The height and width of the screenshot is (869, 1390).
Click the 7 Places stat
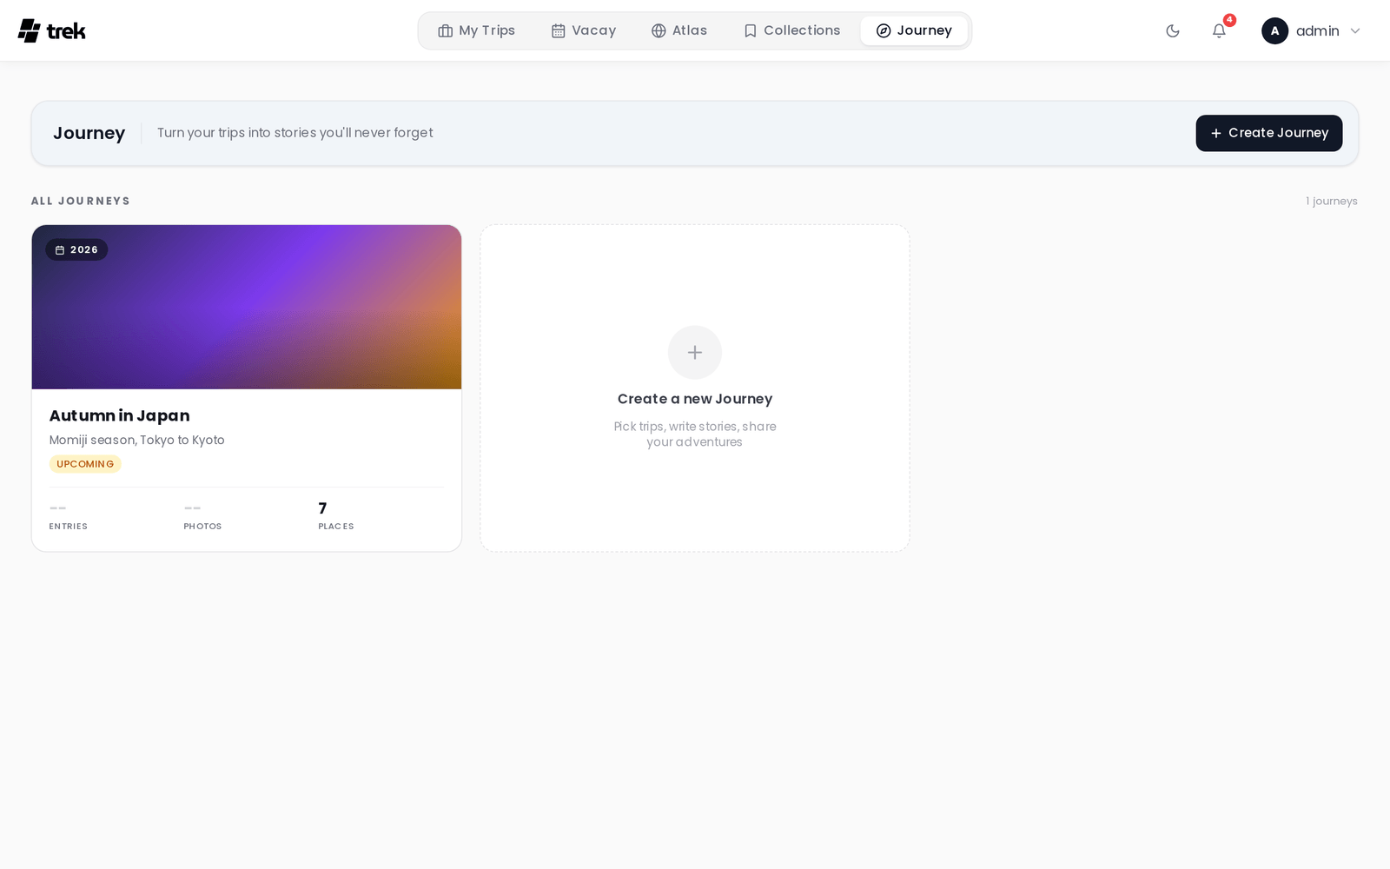tap(336, 515)
